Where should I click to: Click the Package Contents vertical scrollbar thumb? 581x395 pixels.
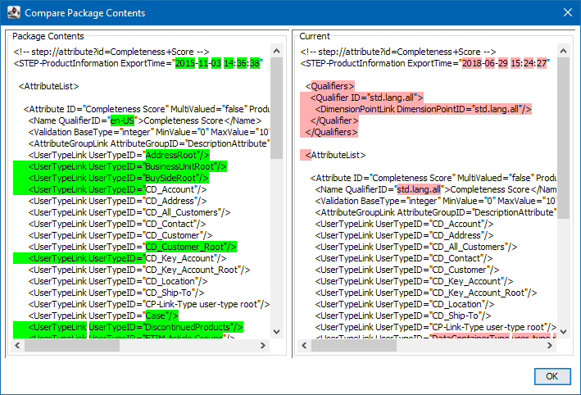[x=276, y=108]
